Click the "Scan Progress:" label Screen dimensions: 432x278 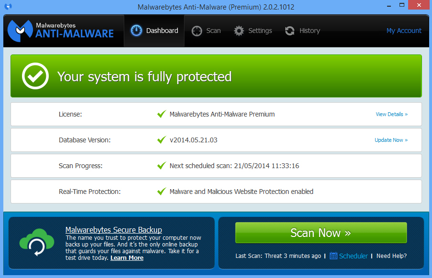coord(80,166)
